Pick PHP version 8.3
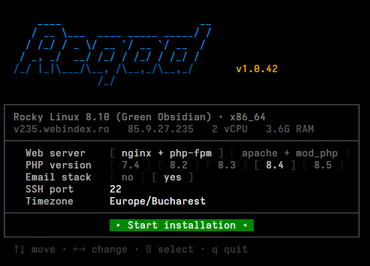The image size is (370, 266). pos(226,165)
